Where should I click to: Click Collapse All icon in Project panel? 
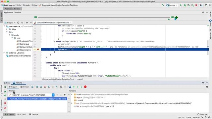(22, 23)
